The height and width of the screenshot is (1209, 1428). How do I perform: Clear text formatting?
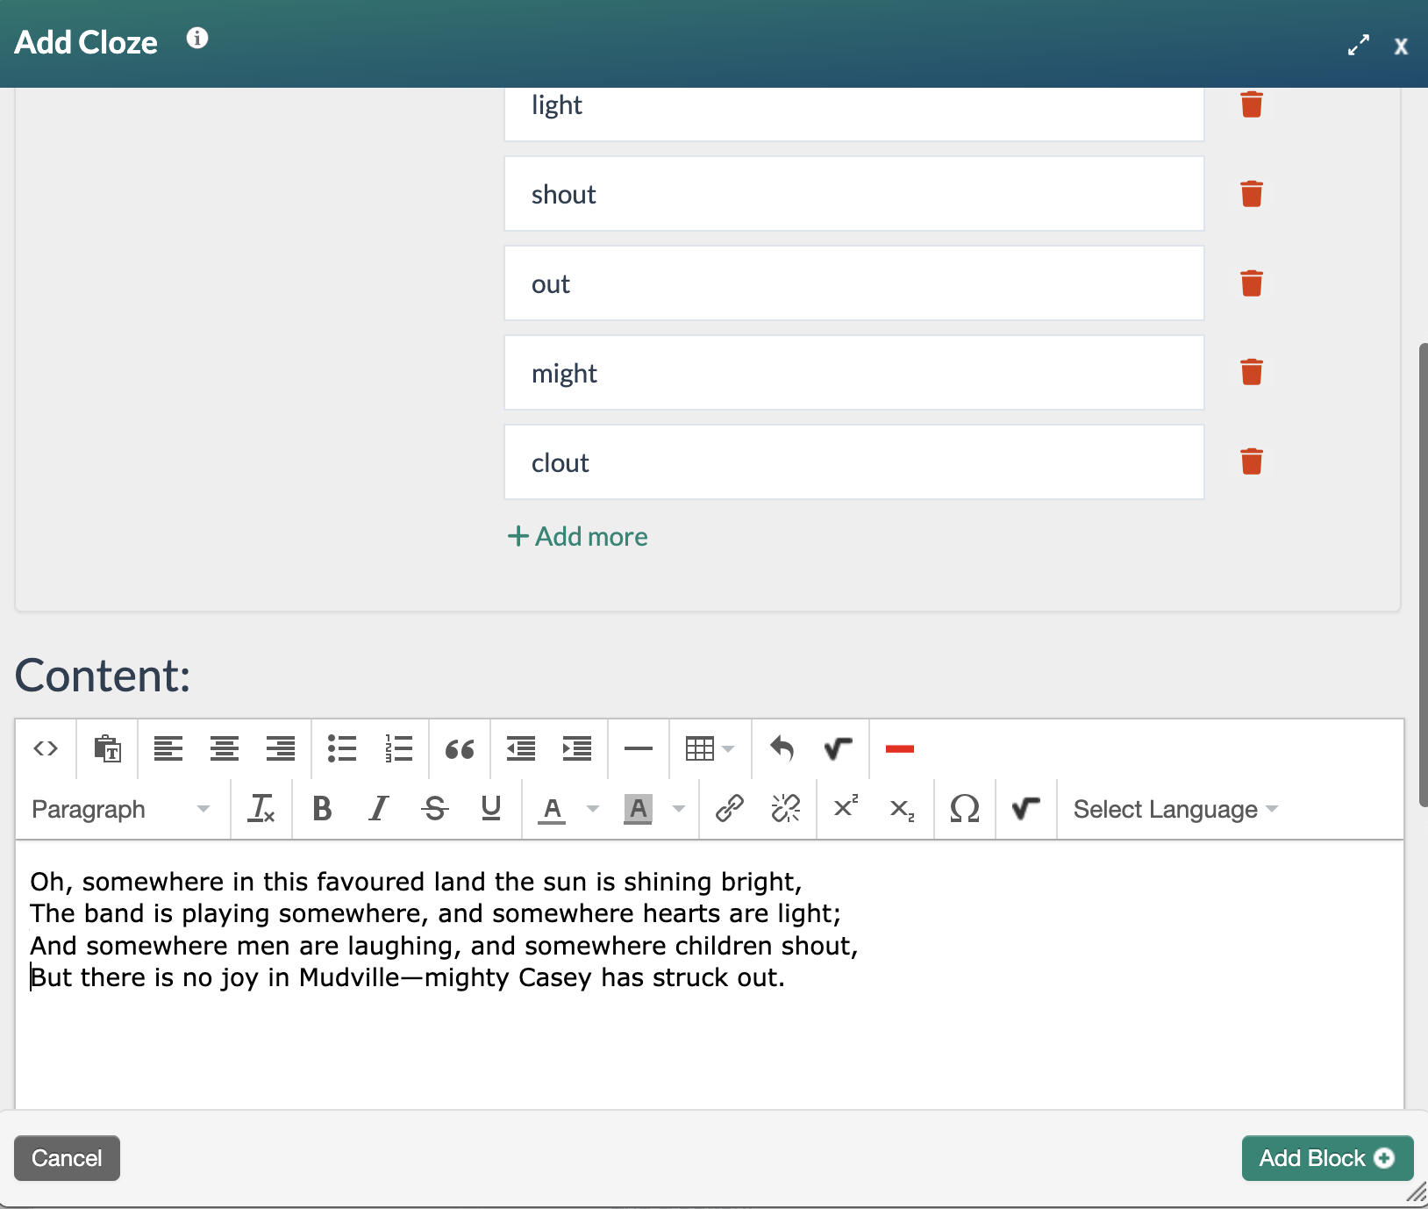(261, 808)
